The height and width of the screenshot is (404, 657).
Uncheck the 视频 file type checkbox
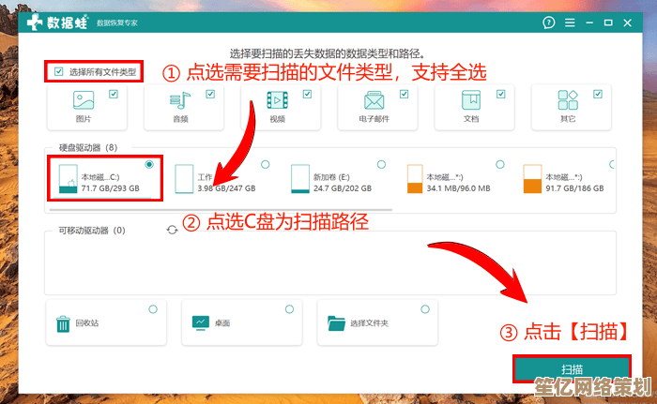pos(307,94)
